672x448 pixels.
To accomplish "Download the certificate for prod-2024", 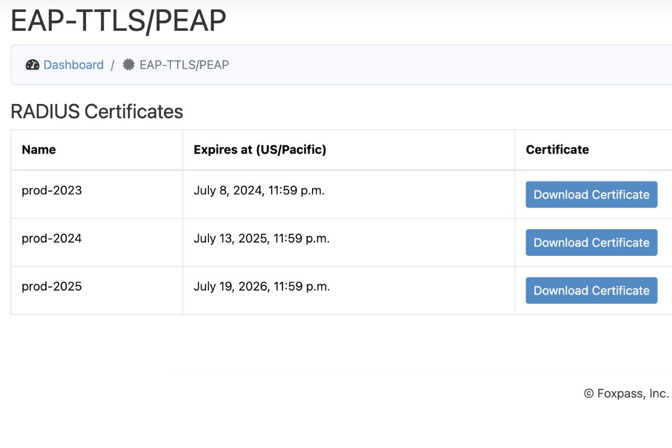I will pyautogui.click(x=591, y=242).
